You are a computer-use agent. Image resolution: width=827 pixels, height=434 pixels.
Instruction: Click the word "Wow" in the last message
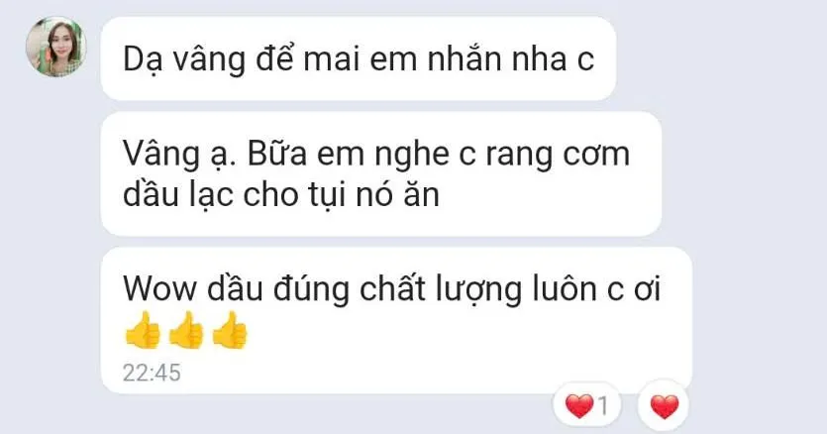pyautogui.click(x=160, y=289)
